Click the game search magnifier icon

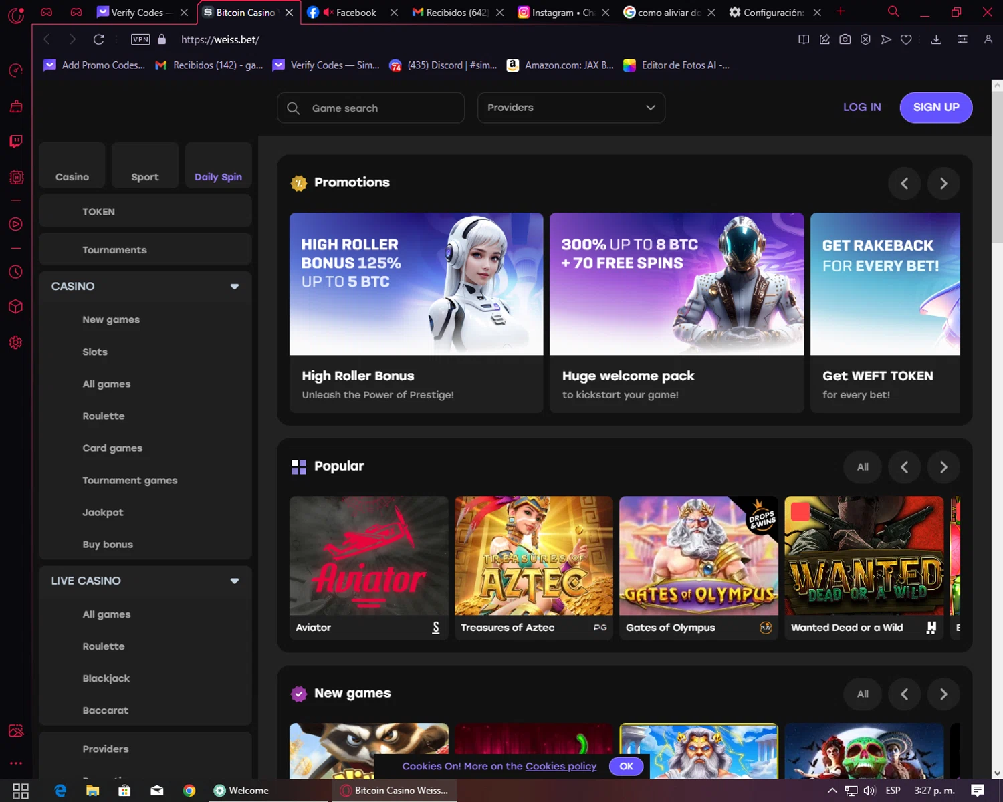coord(293,108)
